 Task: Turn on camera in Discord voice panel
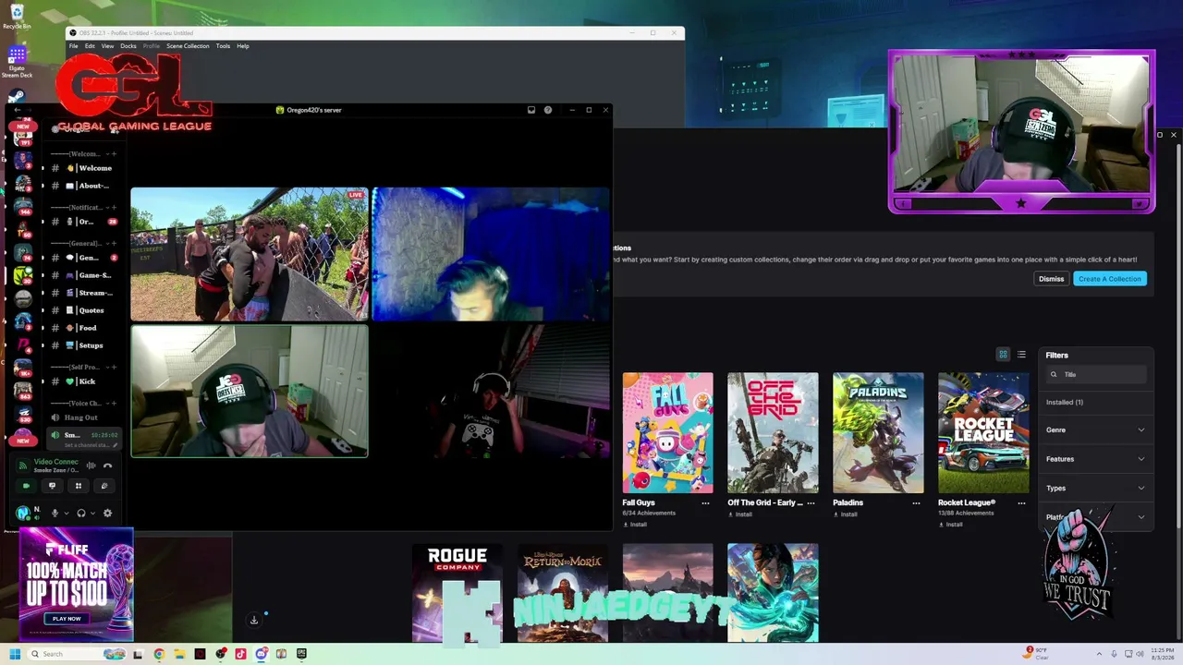click(x=26, y=486)
